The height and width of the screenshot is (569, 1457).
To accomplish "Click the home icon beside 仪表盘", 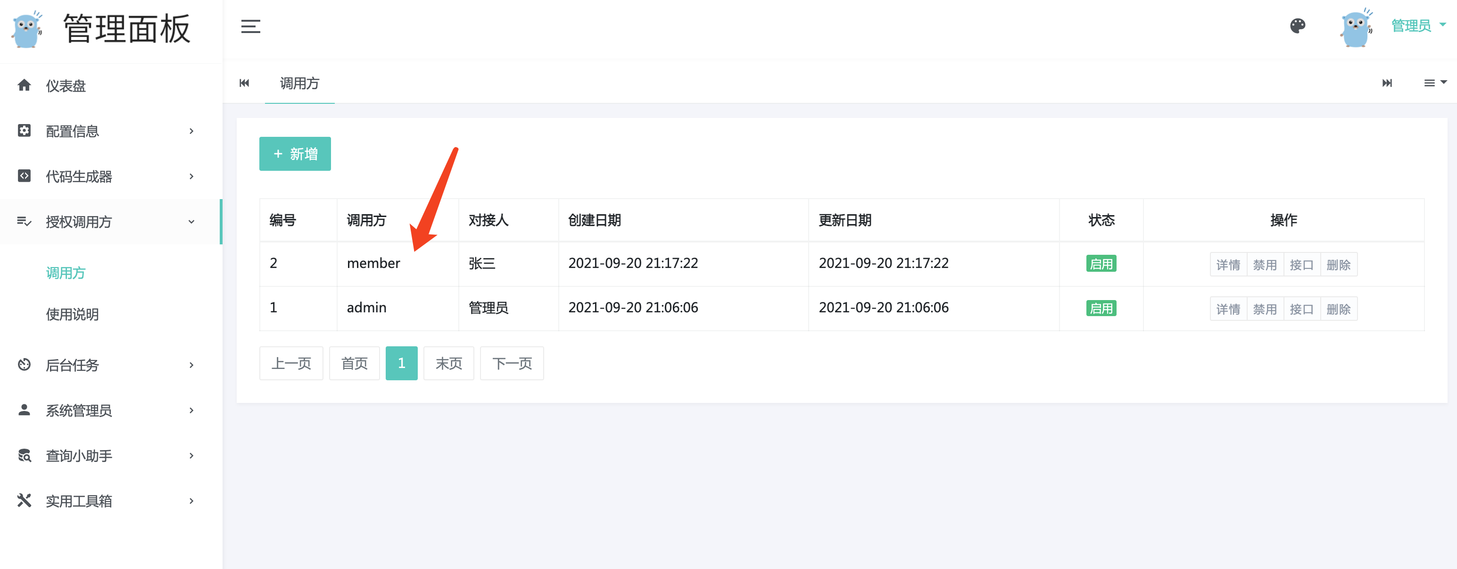I will [25, 85].
